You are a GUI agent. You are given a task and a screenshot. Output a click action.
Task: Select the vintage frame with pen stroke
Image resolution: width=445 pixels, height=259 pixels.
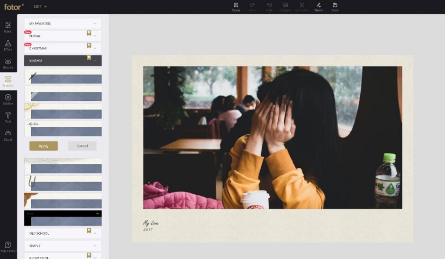click(63, 76)
